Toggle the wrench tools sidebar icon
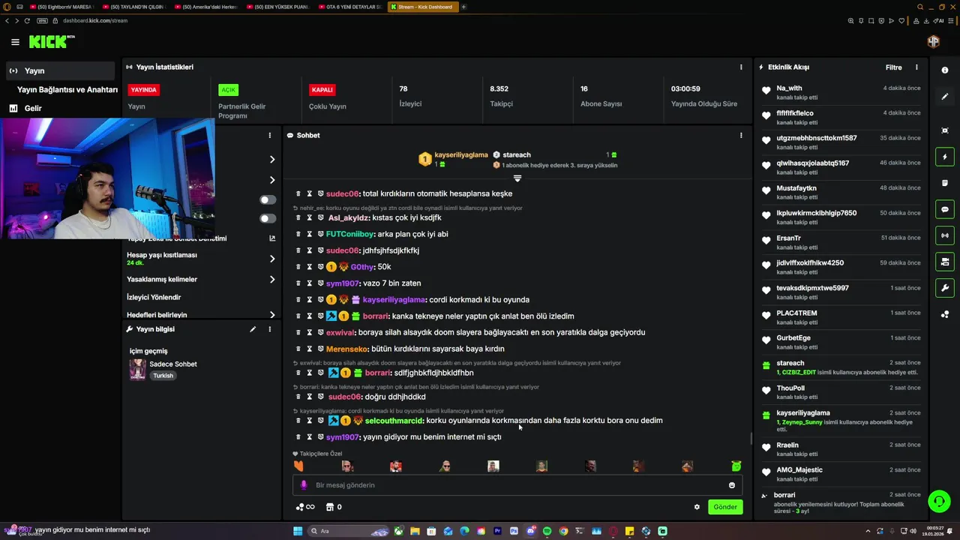The width and height of the screenshot is (960, 540). tap(945, 288)
